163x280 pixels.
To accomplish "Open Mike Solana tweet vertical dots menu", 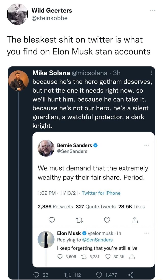I will (152, 73).
